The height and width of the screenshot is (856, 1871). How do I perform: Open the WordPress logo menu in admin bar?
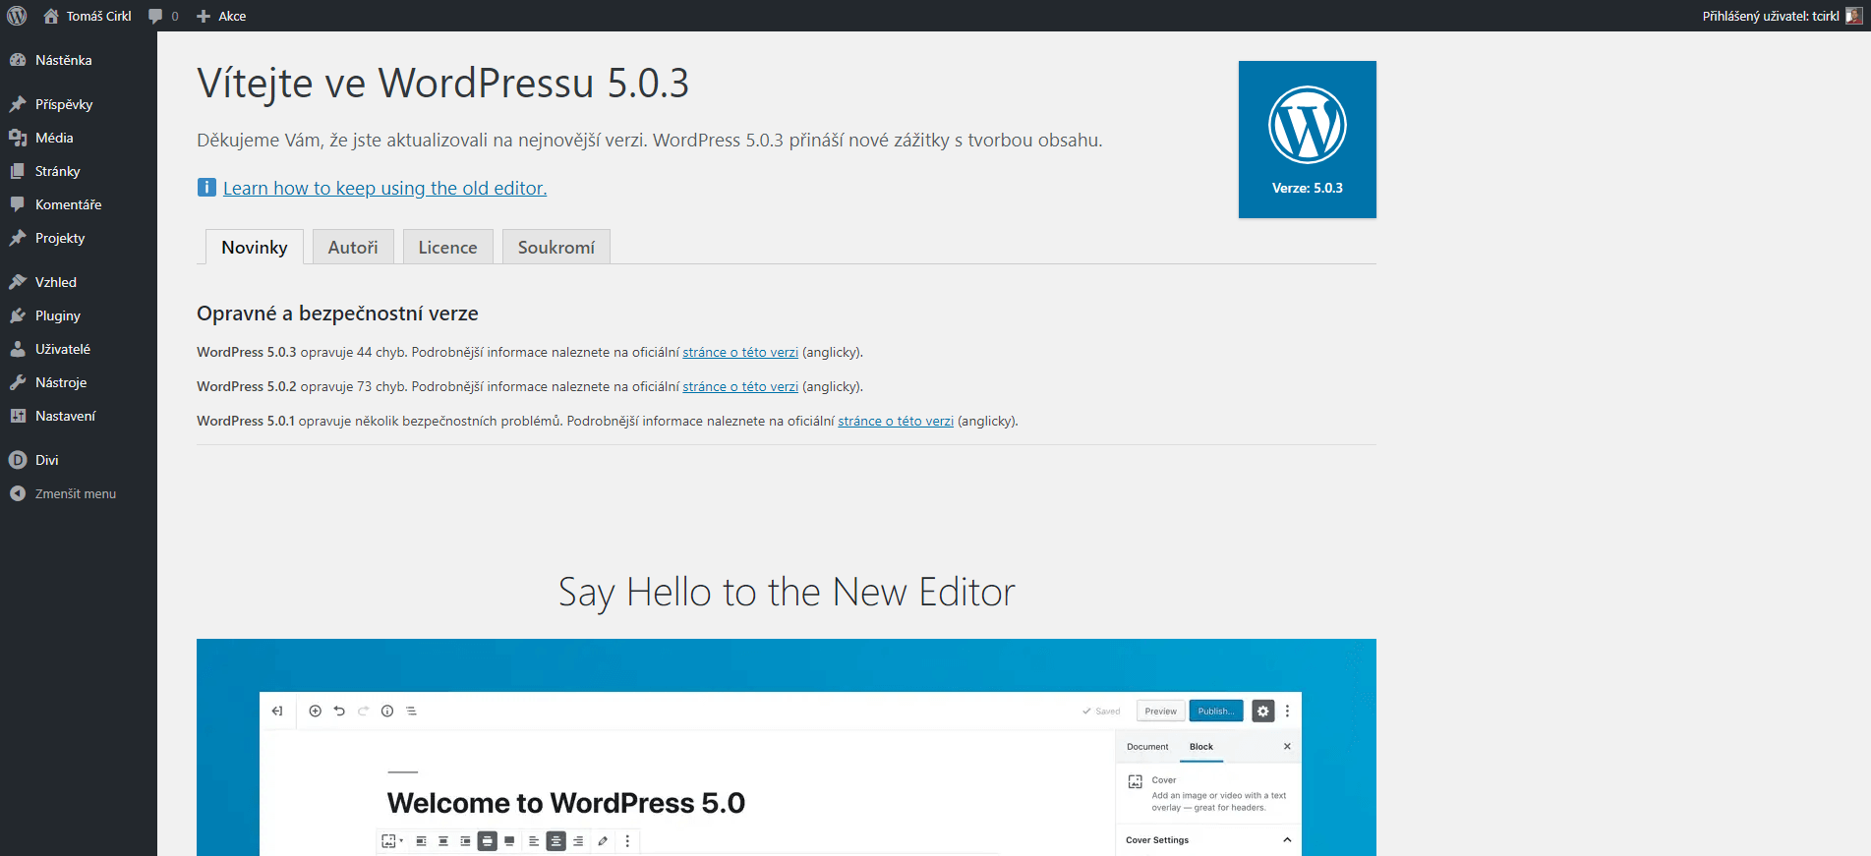(17, 16)
